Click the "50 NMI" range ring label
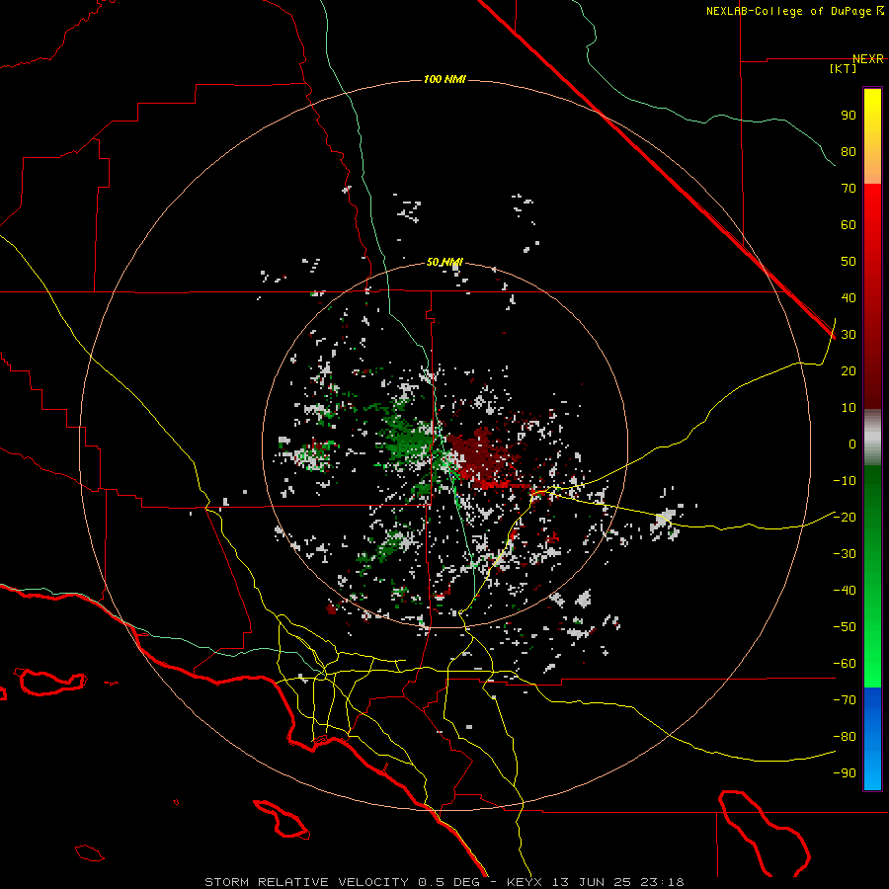The height and width of the screenshot is (889, 889). tap(444, 262)
